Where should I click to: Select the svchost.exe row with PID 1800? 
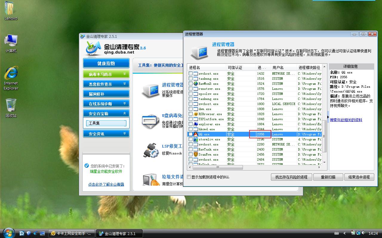(255, 104)
